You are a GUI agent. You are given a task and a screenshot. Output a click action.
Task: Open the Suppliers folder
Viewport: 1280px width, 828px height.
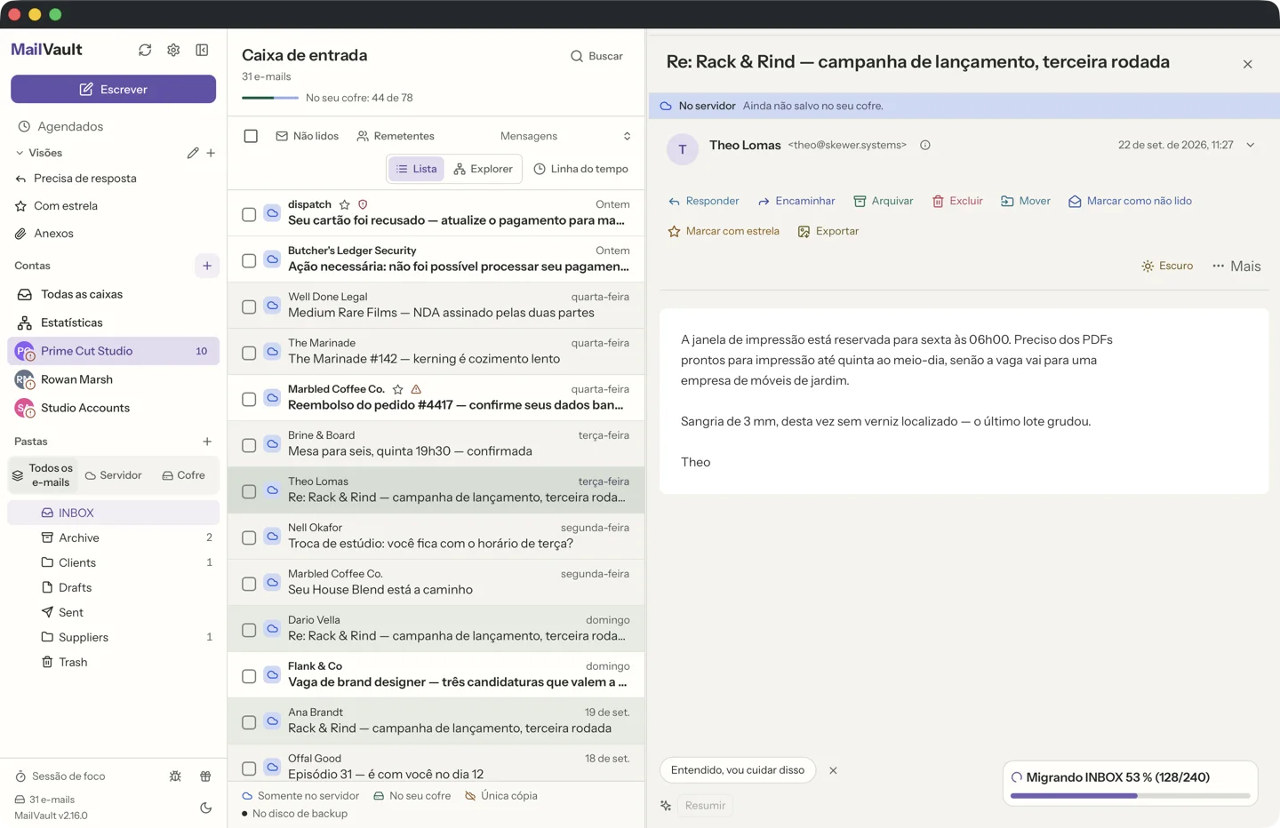[x=113, y=637]
